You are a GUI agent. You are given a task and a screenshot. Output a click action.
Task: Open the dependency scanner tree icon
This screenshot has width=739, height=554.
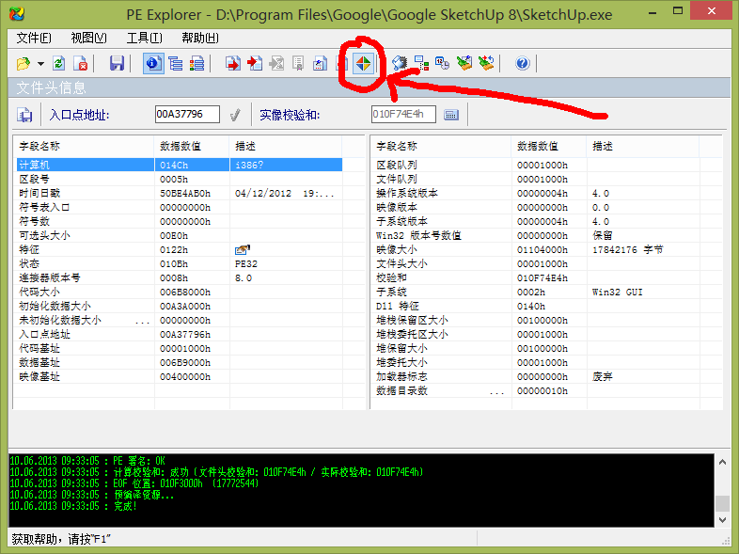(x=421, y=63)
